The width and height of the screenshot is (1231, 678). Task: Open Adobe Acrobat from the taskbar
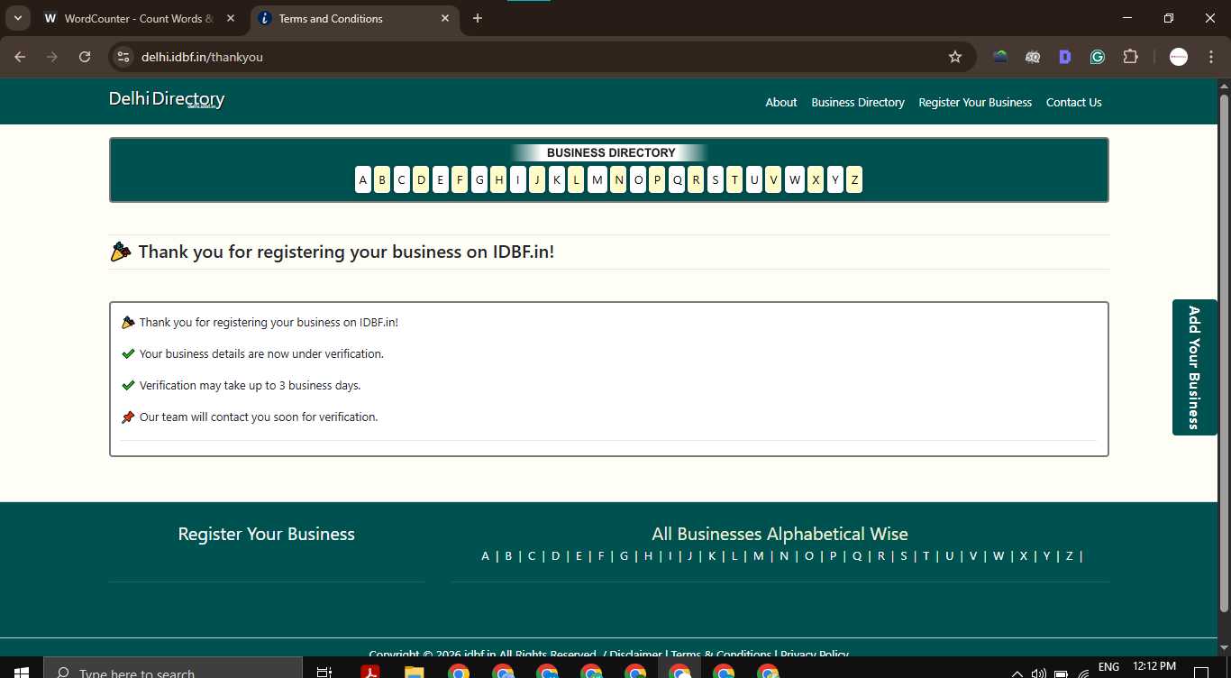369,672
